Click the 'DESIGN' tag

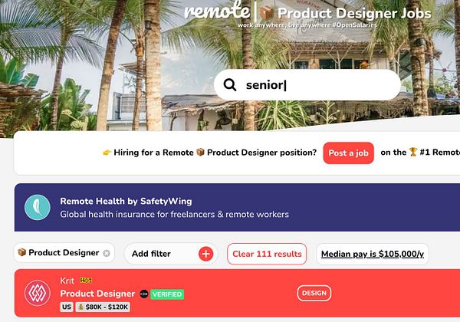point(314,293)
